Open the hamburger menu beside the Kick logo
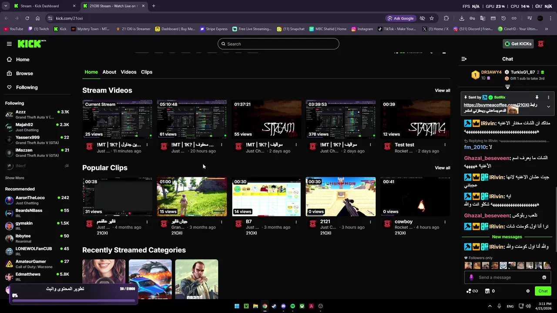Image resolution: width=557 pixels, height=313 pixels. click(9, 44)
